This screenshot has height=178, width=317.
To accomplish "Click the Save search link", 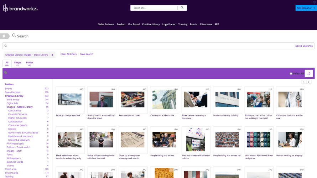I will pos(87,54).
